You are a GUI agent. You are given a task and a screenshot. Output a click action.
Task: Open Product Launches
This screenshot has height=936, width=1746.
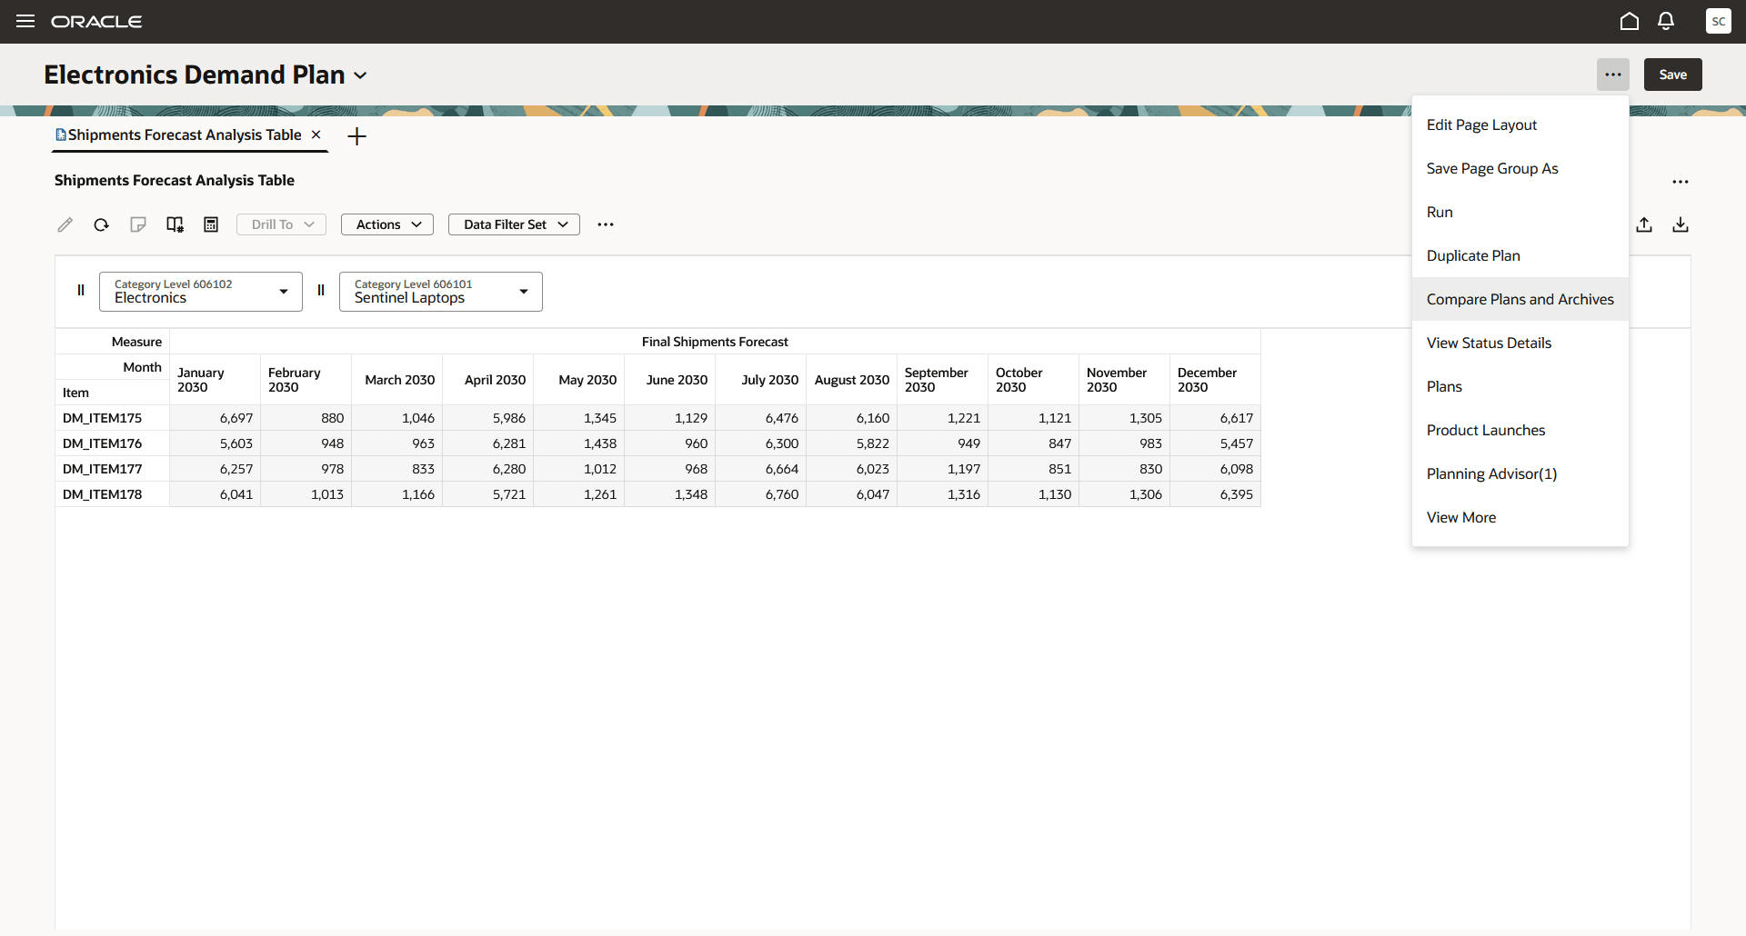click(x=1520, y=430)
